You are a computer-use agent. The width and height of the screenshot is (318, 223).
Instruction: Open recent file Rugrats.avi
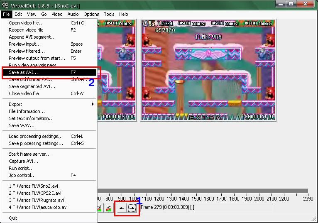[x=49, y=200]
